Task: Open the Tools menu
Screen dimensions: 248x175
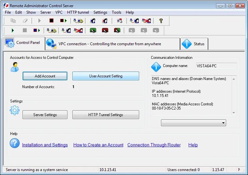Action: tap(116, 12)
